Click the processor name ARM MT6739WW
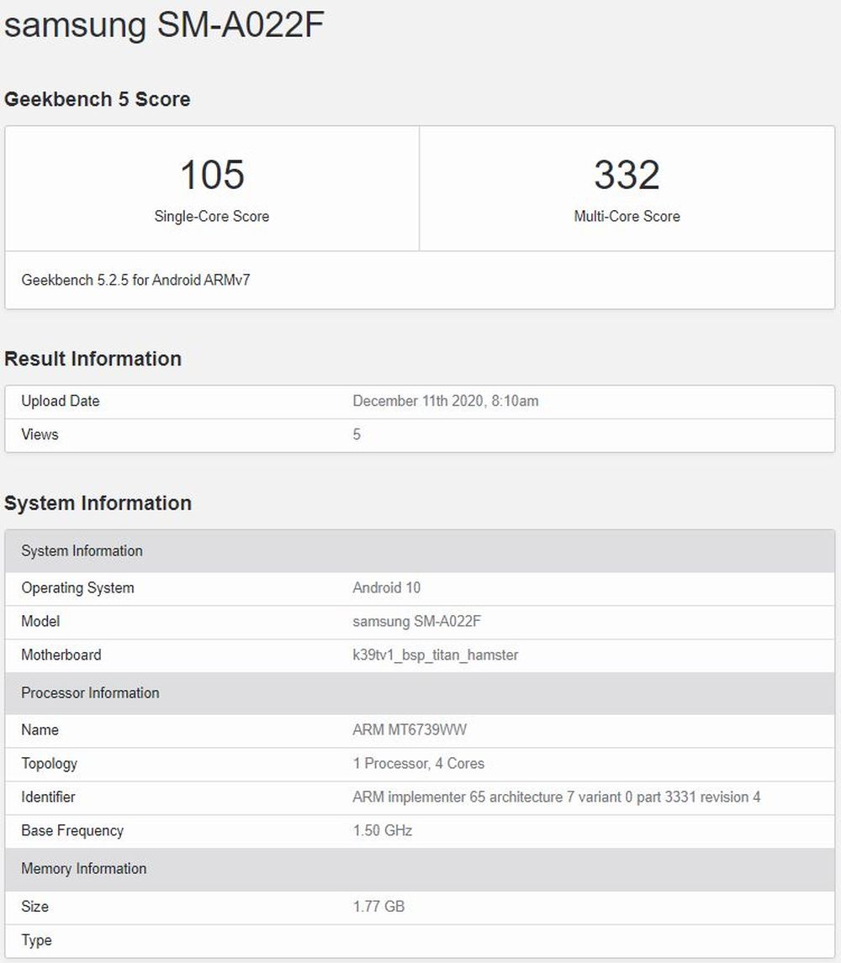The height and width of the screenshot is (963, 841). point(410,729)
